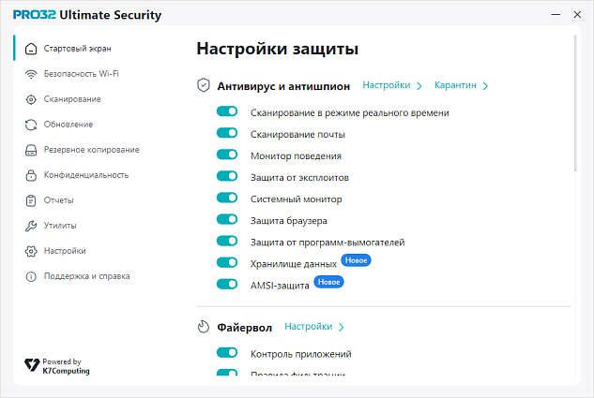Click the padlock icon beside Конфиденциальность
Screen dimensions: 594x398
[x=31, y=175]
